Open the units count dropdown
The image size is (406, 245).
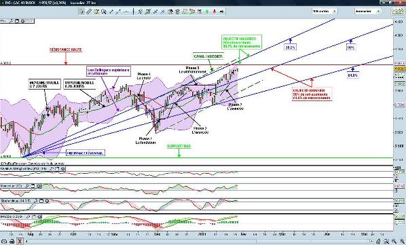324,12
